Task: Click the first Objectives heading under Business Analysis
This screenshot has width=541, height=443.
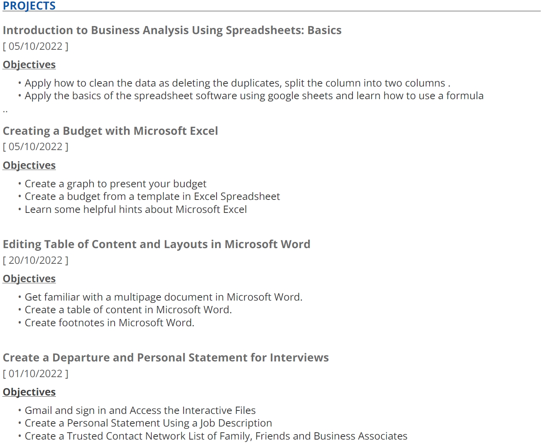Action: (29, 65)
